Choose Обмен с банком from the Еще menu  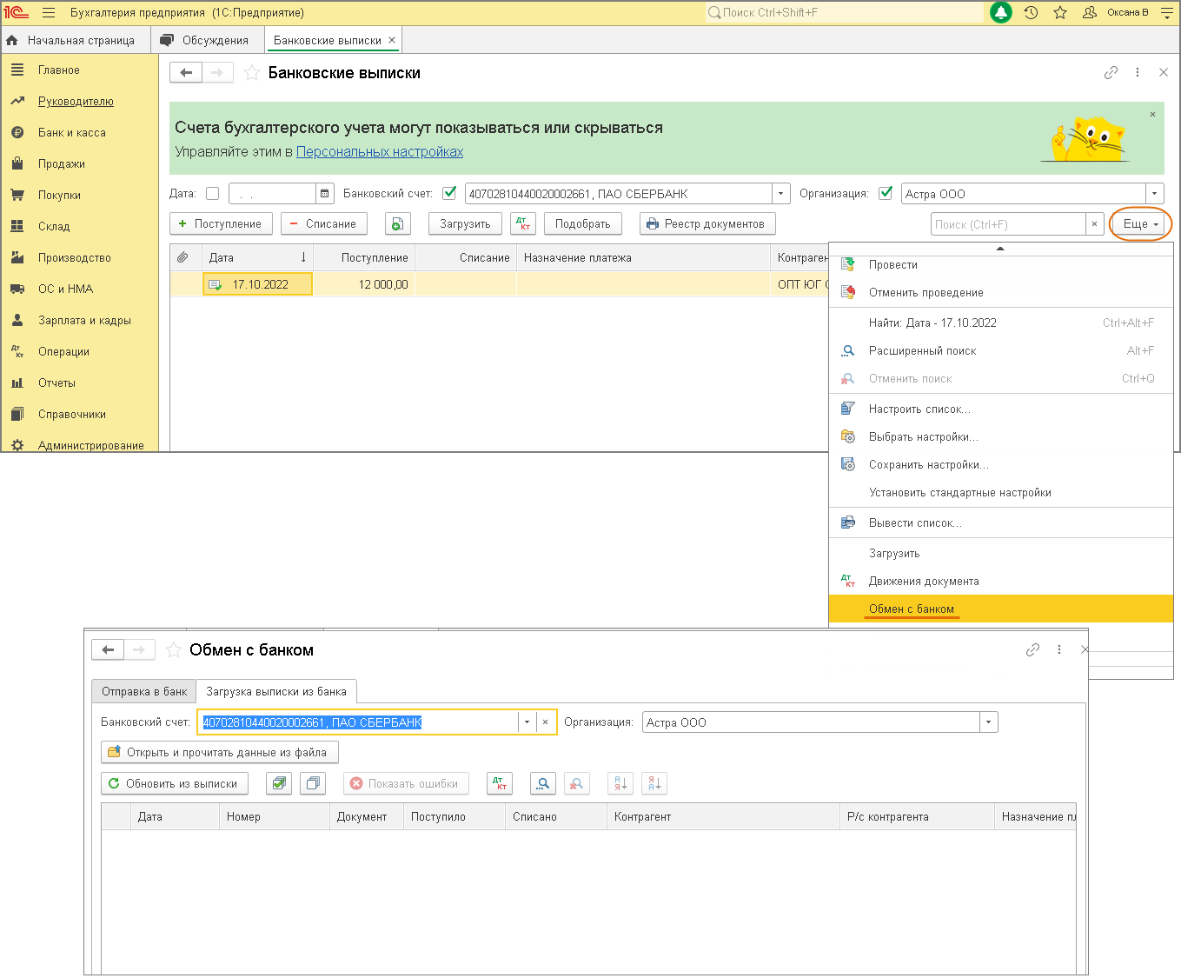point(1001,609)
